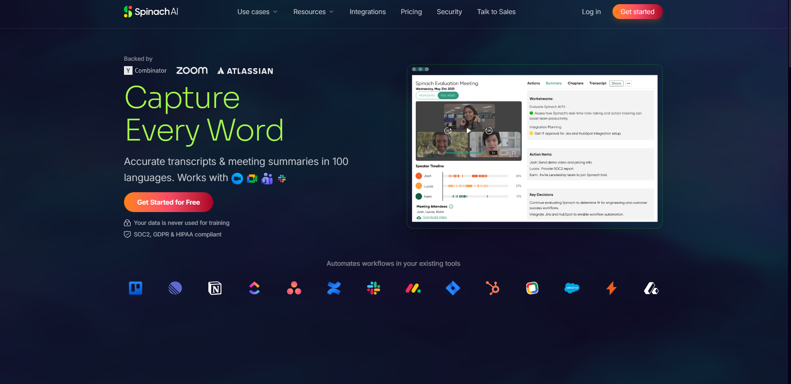Click the multicolor rounded-square integration icon

[532, 288]
